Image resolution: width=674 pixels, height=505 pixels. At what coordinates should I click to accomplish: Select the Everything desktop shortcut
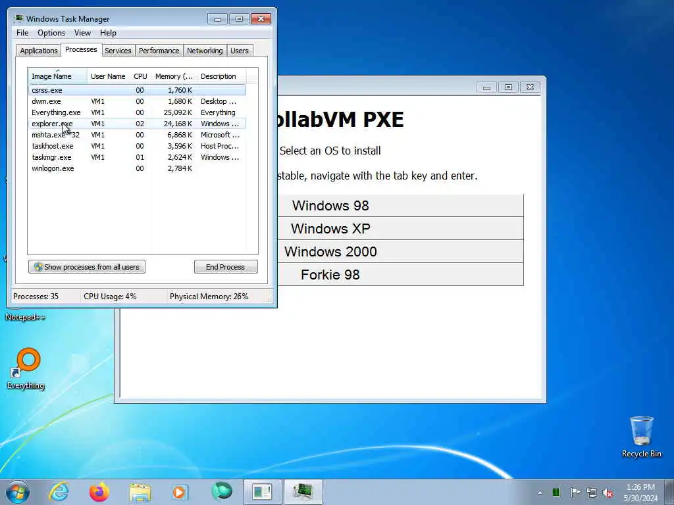pyautogui.click(x=26, y=368)
